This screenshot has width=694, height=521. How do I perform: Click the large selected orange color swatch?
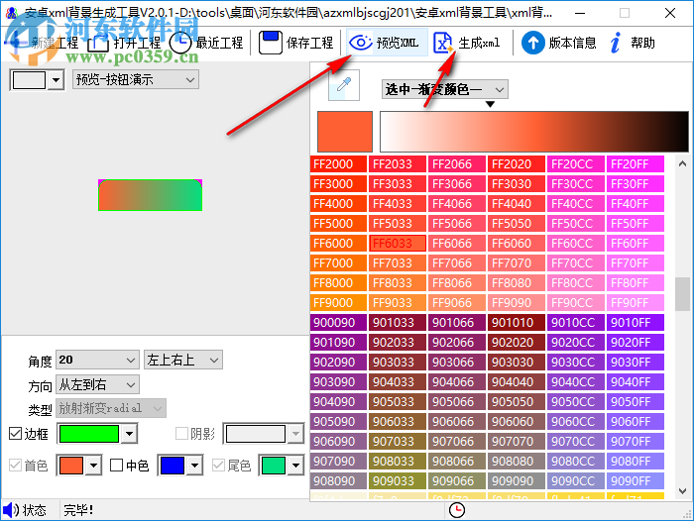[x=345, y=132]
